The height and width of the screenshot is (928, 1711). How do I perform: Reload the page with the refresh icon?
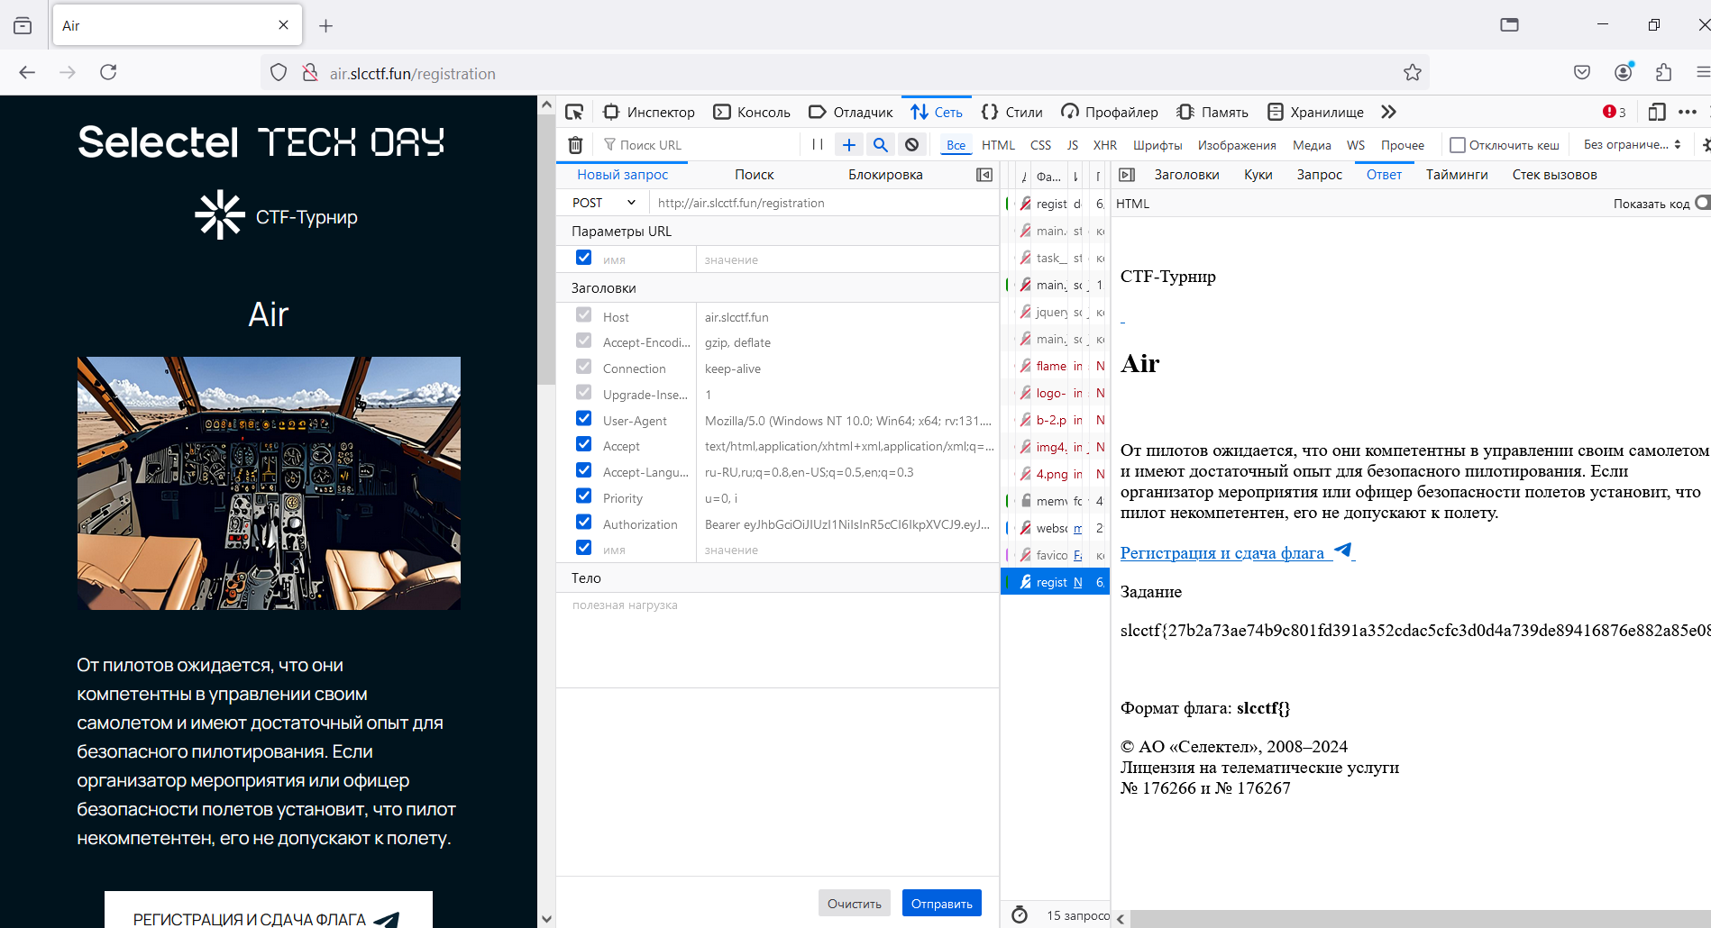108,72
